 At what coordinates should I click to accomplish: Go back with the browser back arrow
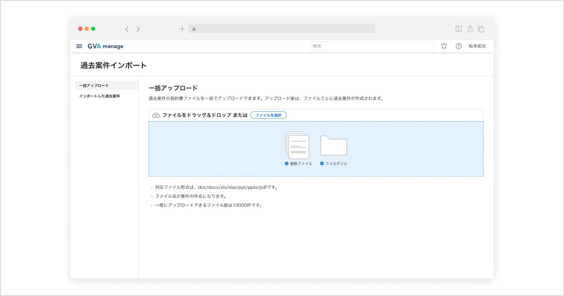click(x=127, y=29)
